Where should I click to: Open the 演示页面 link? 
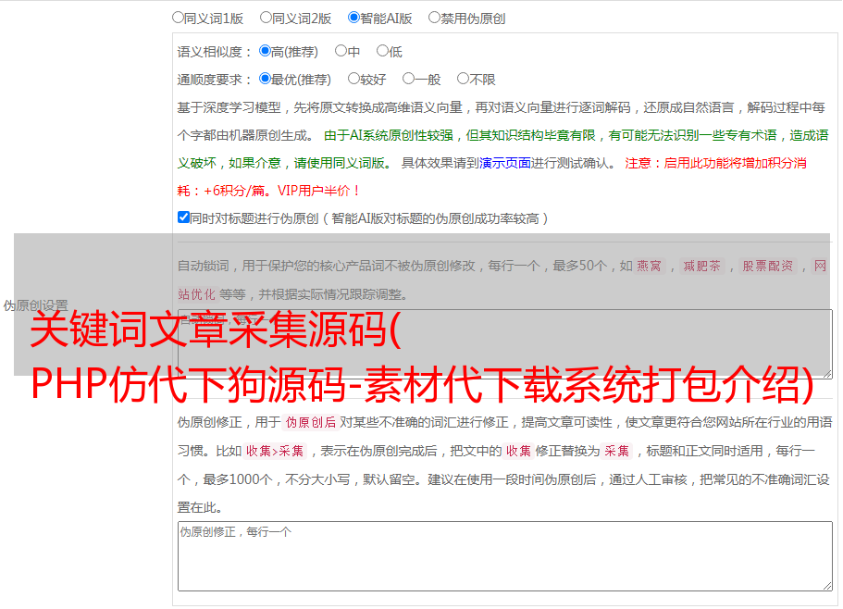505,163
